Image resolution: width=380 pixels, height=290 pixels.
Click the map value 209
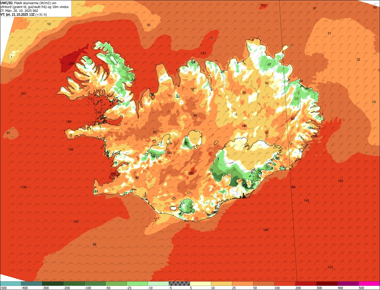[191, 173]
